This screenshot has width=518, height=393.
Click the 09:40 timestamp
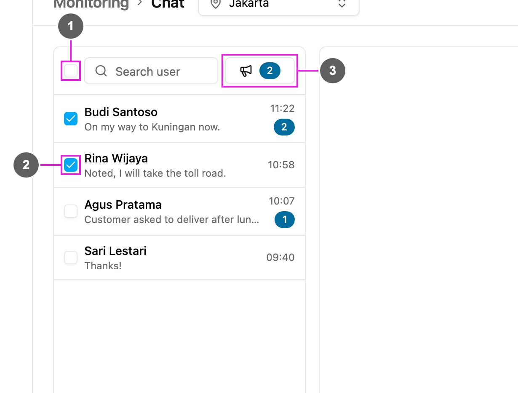click(280, 258)
